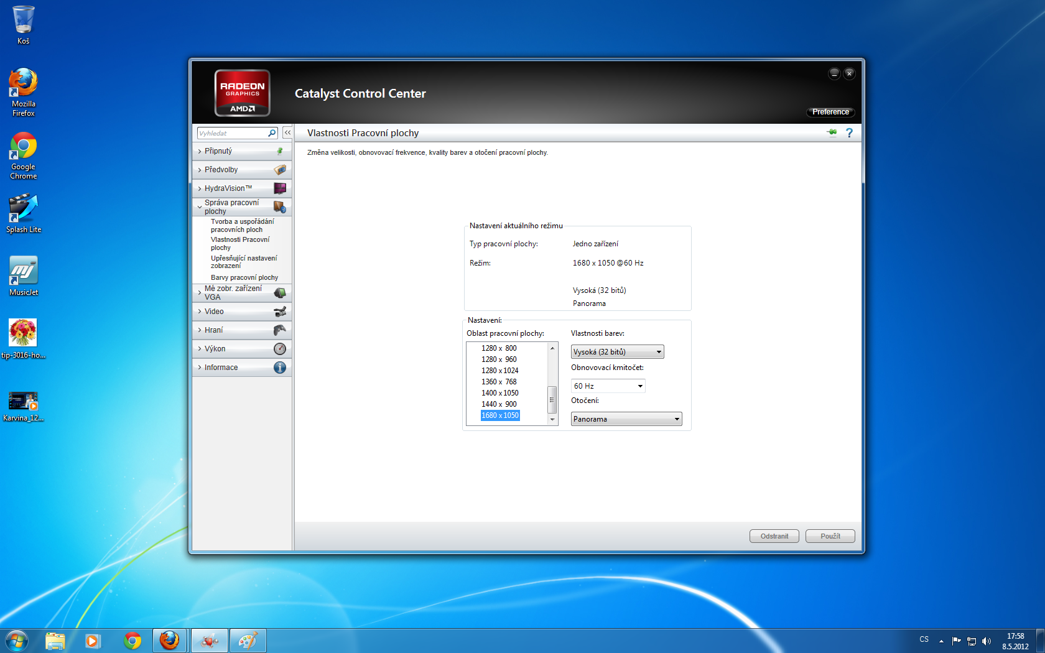Show hidden tray icons arrow

[941, 641]
